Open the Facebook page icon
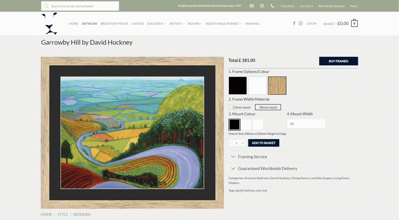Viewport: 399px width, 220px height. point(294,23)
